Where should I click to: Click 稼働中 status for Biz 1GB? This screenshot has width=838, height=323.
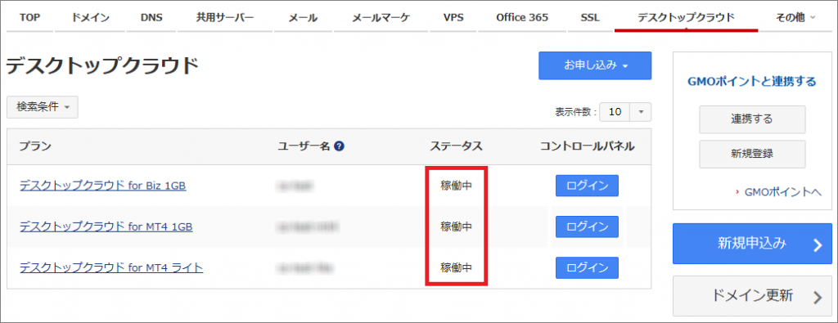pyautogui.click(x=457, y=186)
